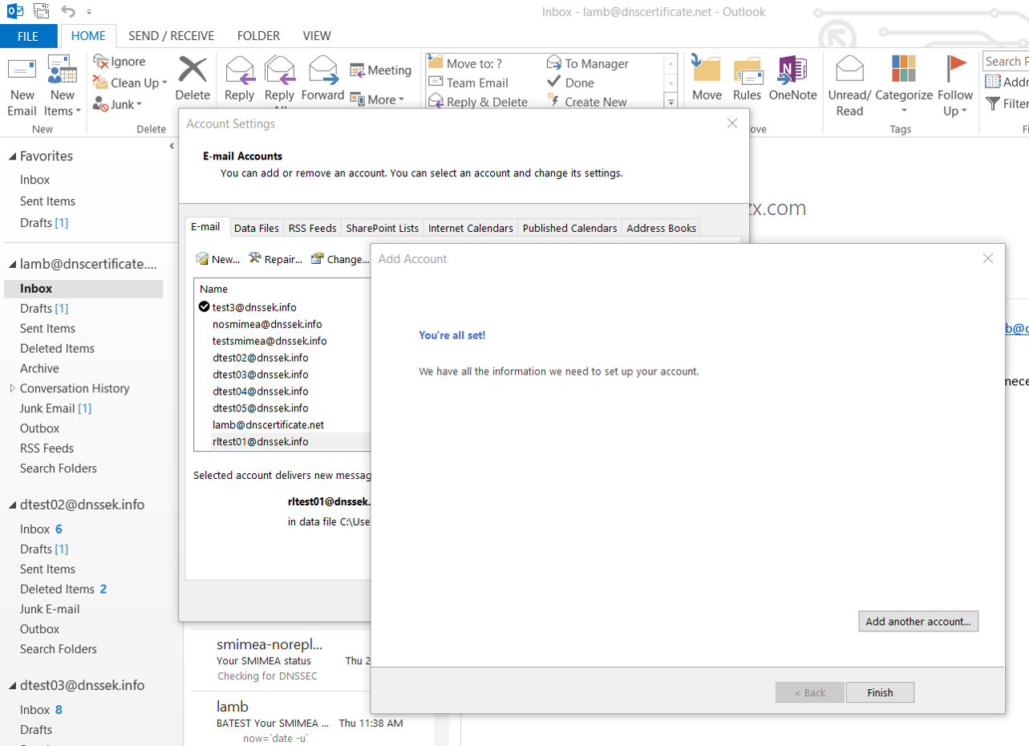The height and width of the screenshot is (746, 1029).
Task: Open the Internet Calendars tab
Action: 471,228
